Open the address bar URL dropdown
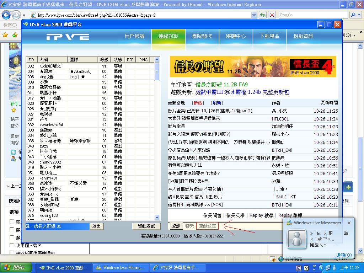Viewport: 364px width, 273px height. pyautogui.click(x=254, y=15)
